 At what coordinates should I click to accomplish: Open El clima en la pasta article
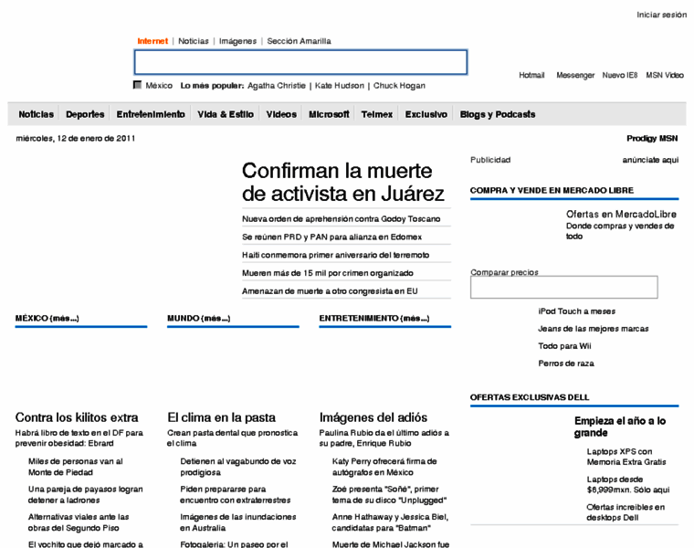[221, 417]
